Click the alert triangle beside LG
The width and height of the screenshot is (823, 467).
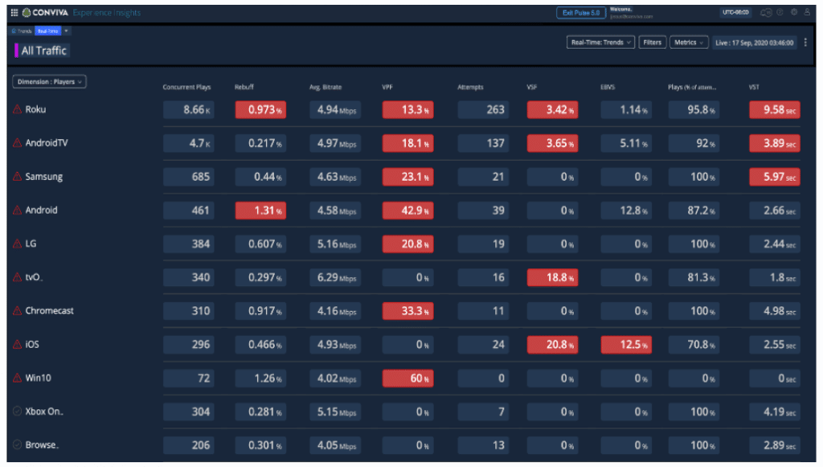18,244
